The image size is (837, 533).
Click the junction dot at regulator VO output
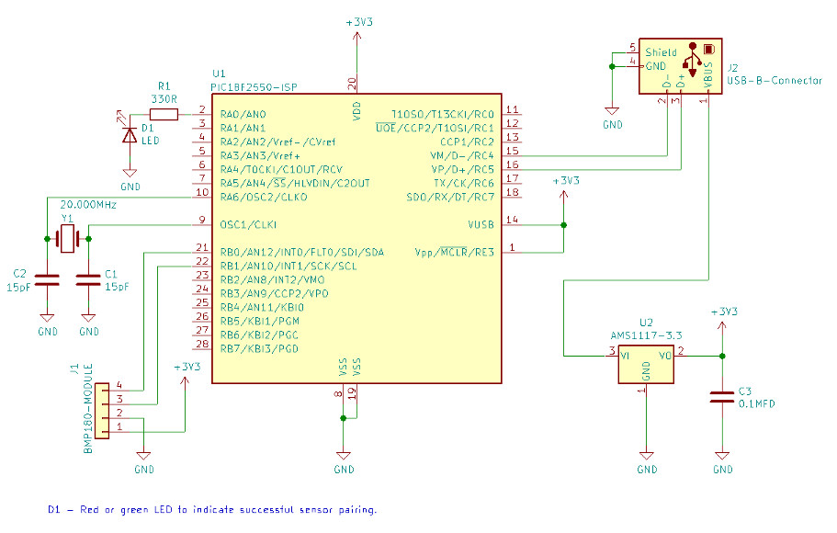[x=722, y=356]
